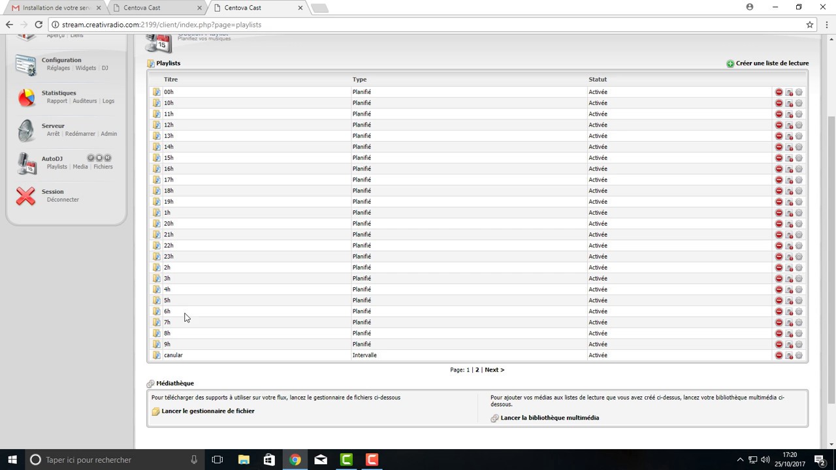Click the green plus icon for new playlist
Image resolution: width=836 pixels, height=470 pixels.
[730, 64]
